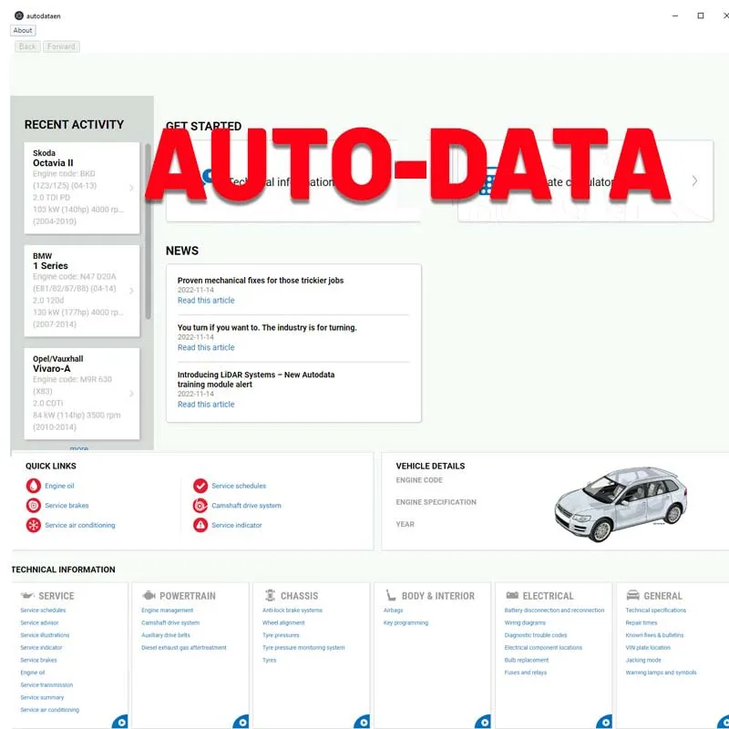The height and width of the screenshot is (729, 729).
Task: Click the Camshaft drive system icon
Action: pos(200,506)
